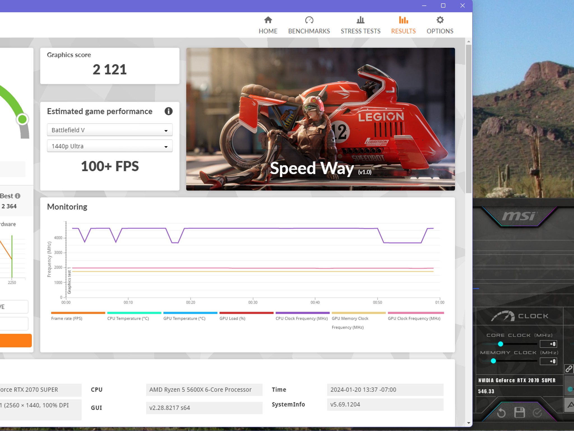Click the Memory Clock +0 value field
Viewport: 574px width, 431px height.
(548, 361)
